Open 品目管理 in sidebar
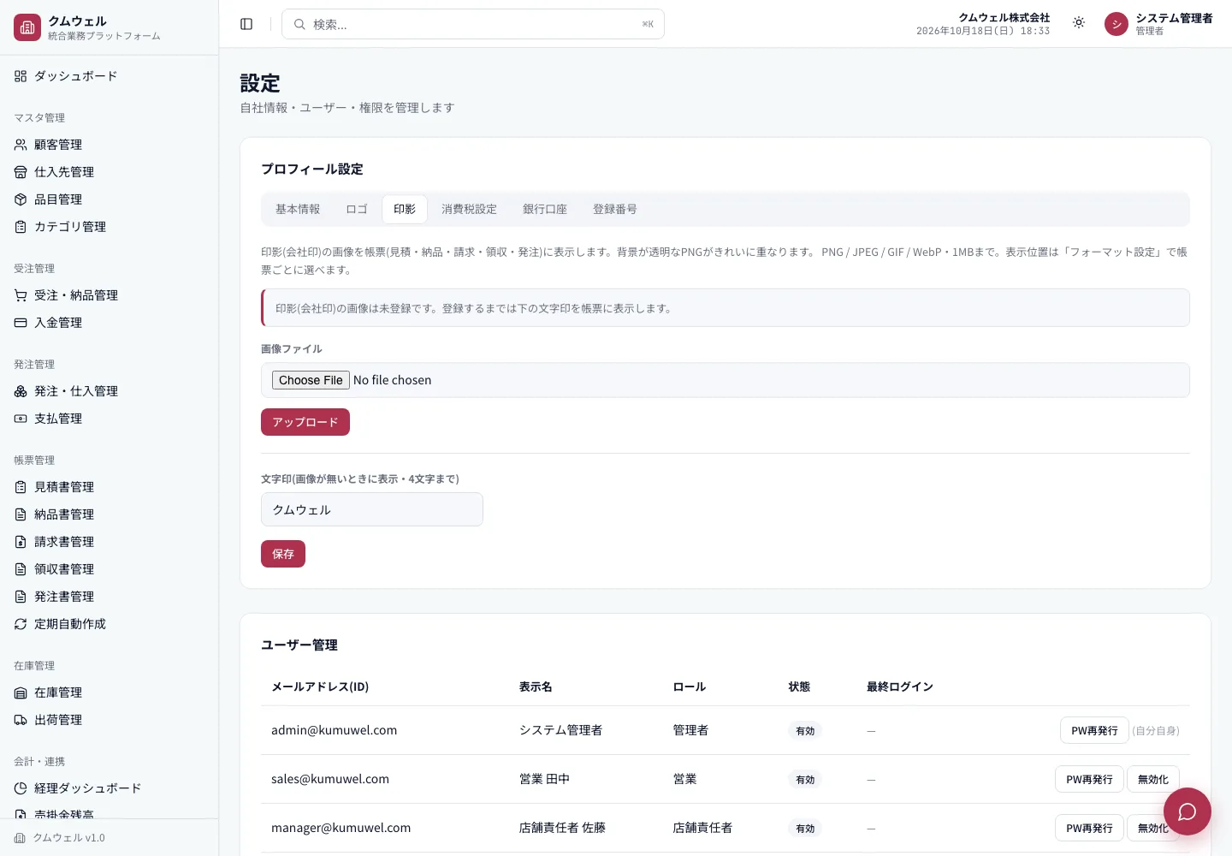The image size is (1232, 856). coord(109,199)
